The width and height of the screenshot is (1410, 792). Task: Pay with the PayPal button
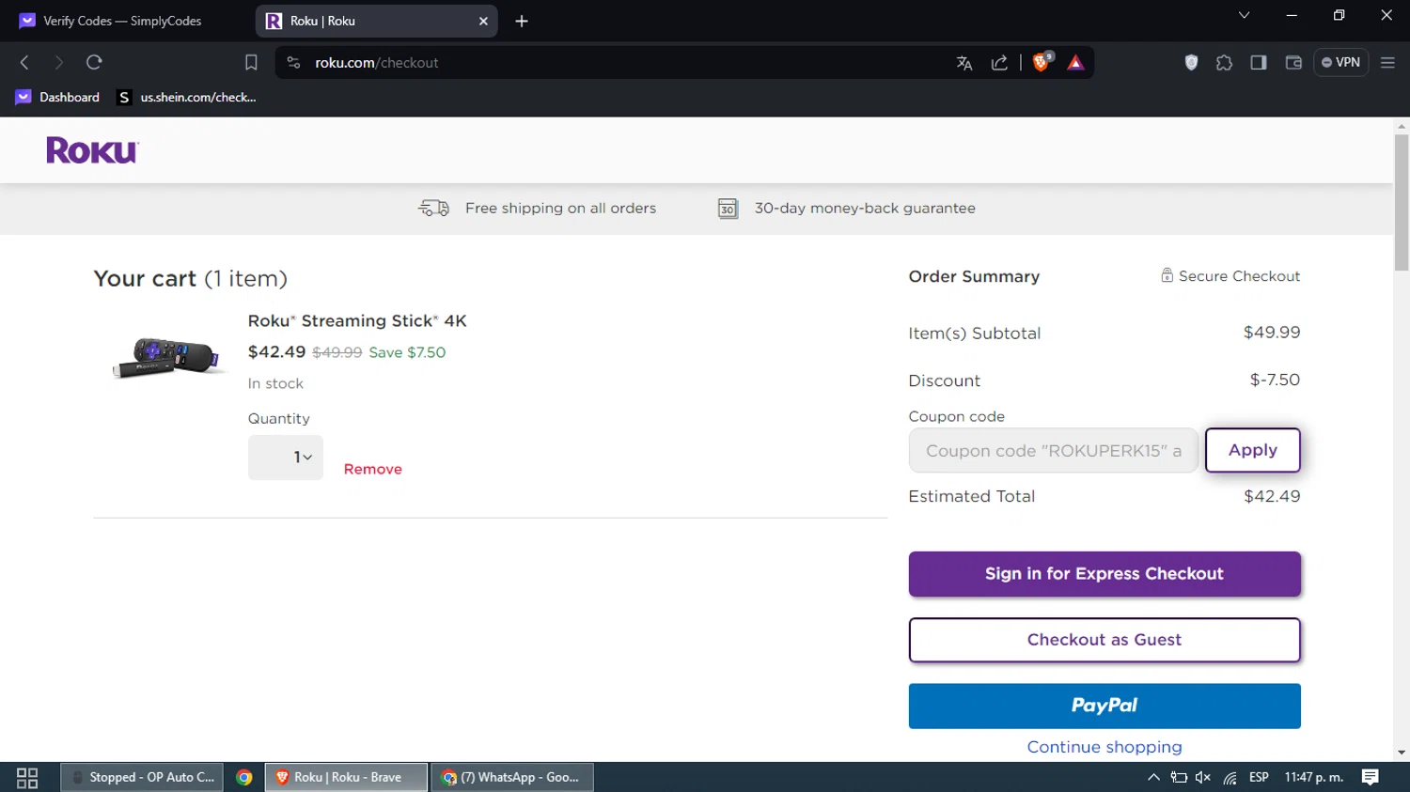pos(1104,706)
